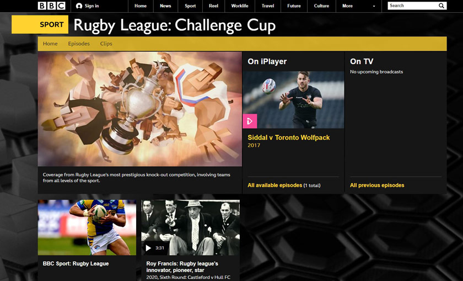Switch to the Clips tab
The height and width of the screenshot is (281, 463).
106,44
